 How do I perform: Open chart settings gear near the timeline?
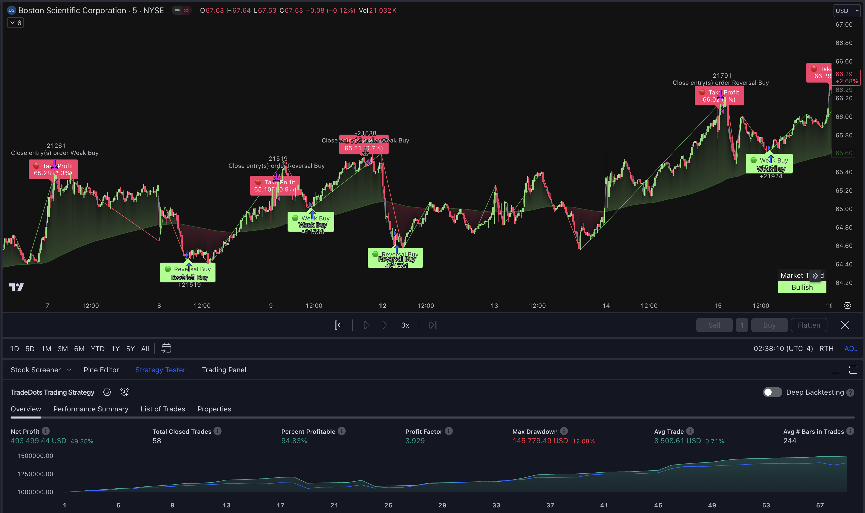point(847,306)
